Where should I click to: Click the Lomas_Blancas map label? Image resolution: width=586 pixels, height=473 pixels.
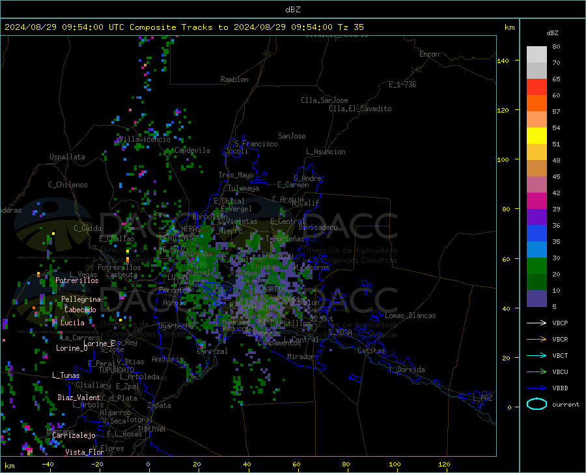[x=410, y=316]
